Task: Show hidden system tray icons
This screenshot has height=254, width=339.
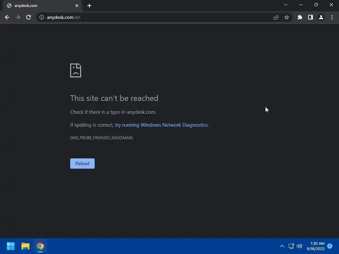Action: pos(282,246)
